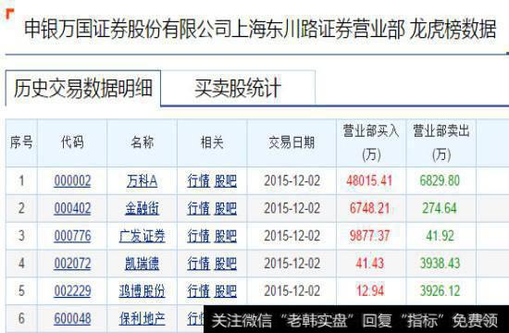Screen dimensions: 509x333
Task: Click the 广发证券 stock name
Action: pos(143,236)
